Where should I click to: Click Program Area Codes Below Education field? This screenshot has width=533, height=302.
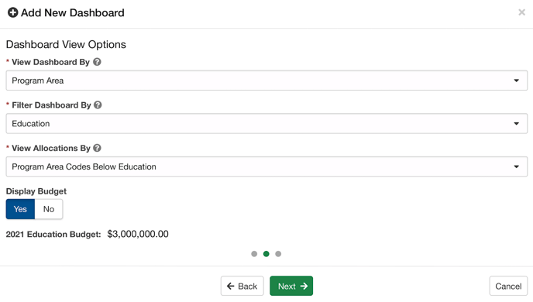click(x=266, y=166)
